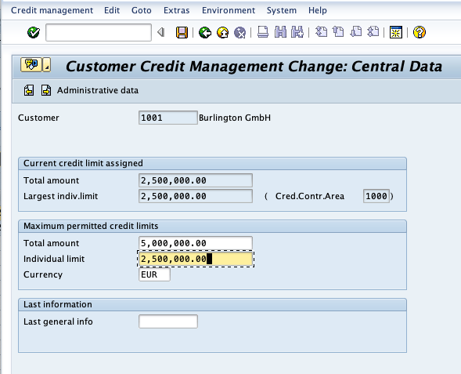This screenshot has height=374, width=461.
Task: Click the Last information group header
Action: 58,304
